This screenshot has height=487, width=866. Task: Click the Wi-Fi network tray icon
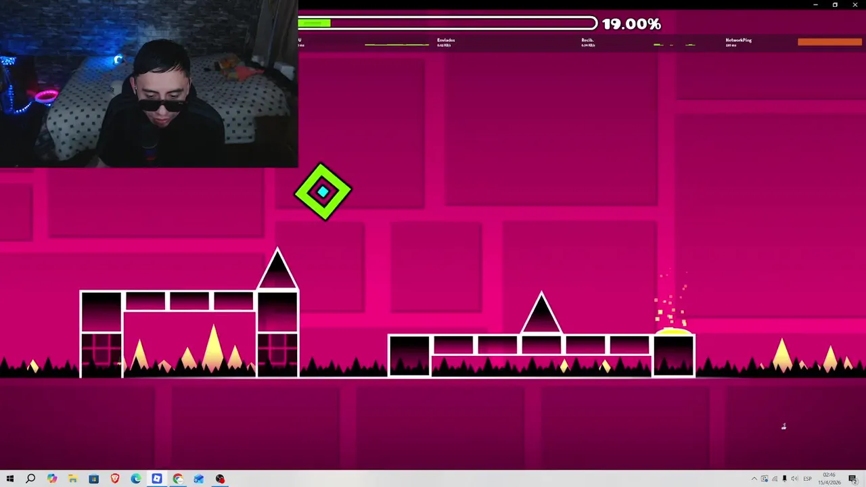(775, 479)
